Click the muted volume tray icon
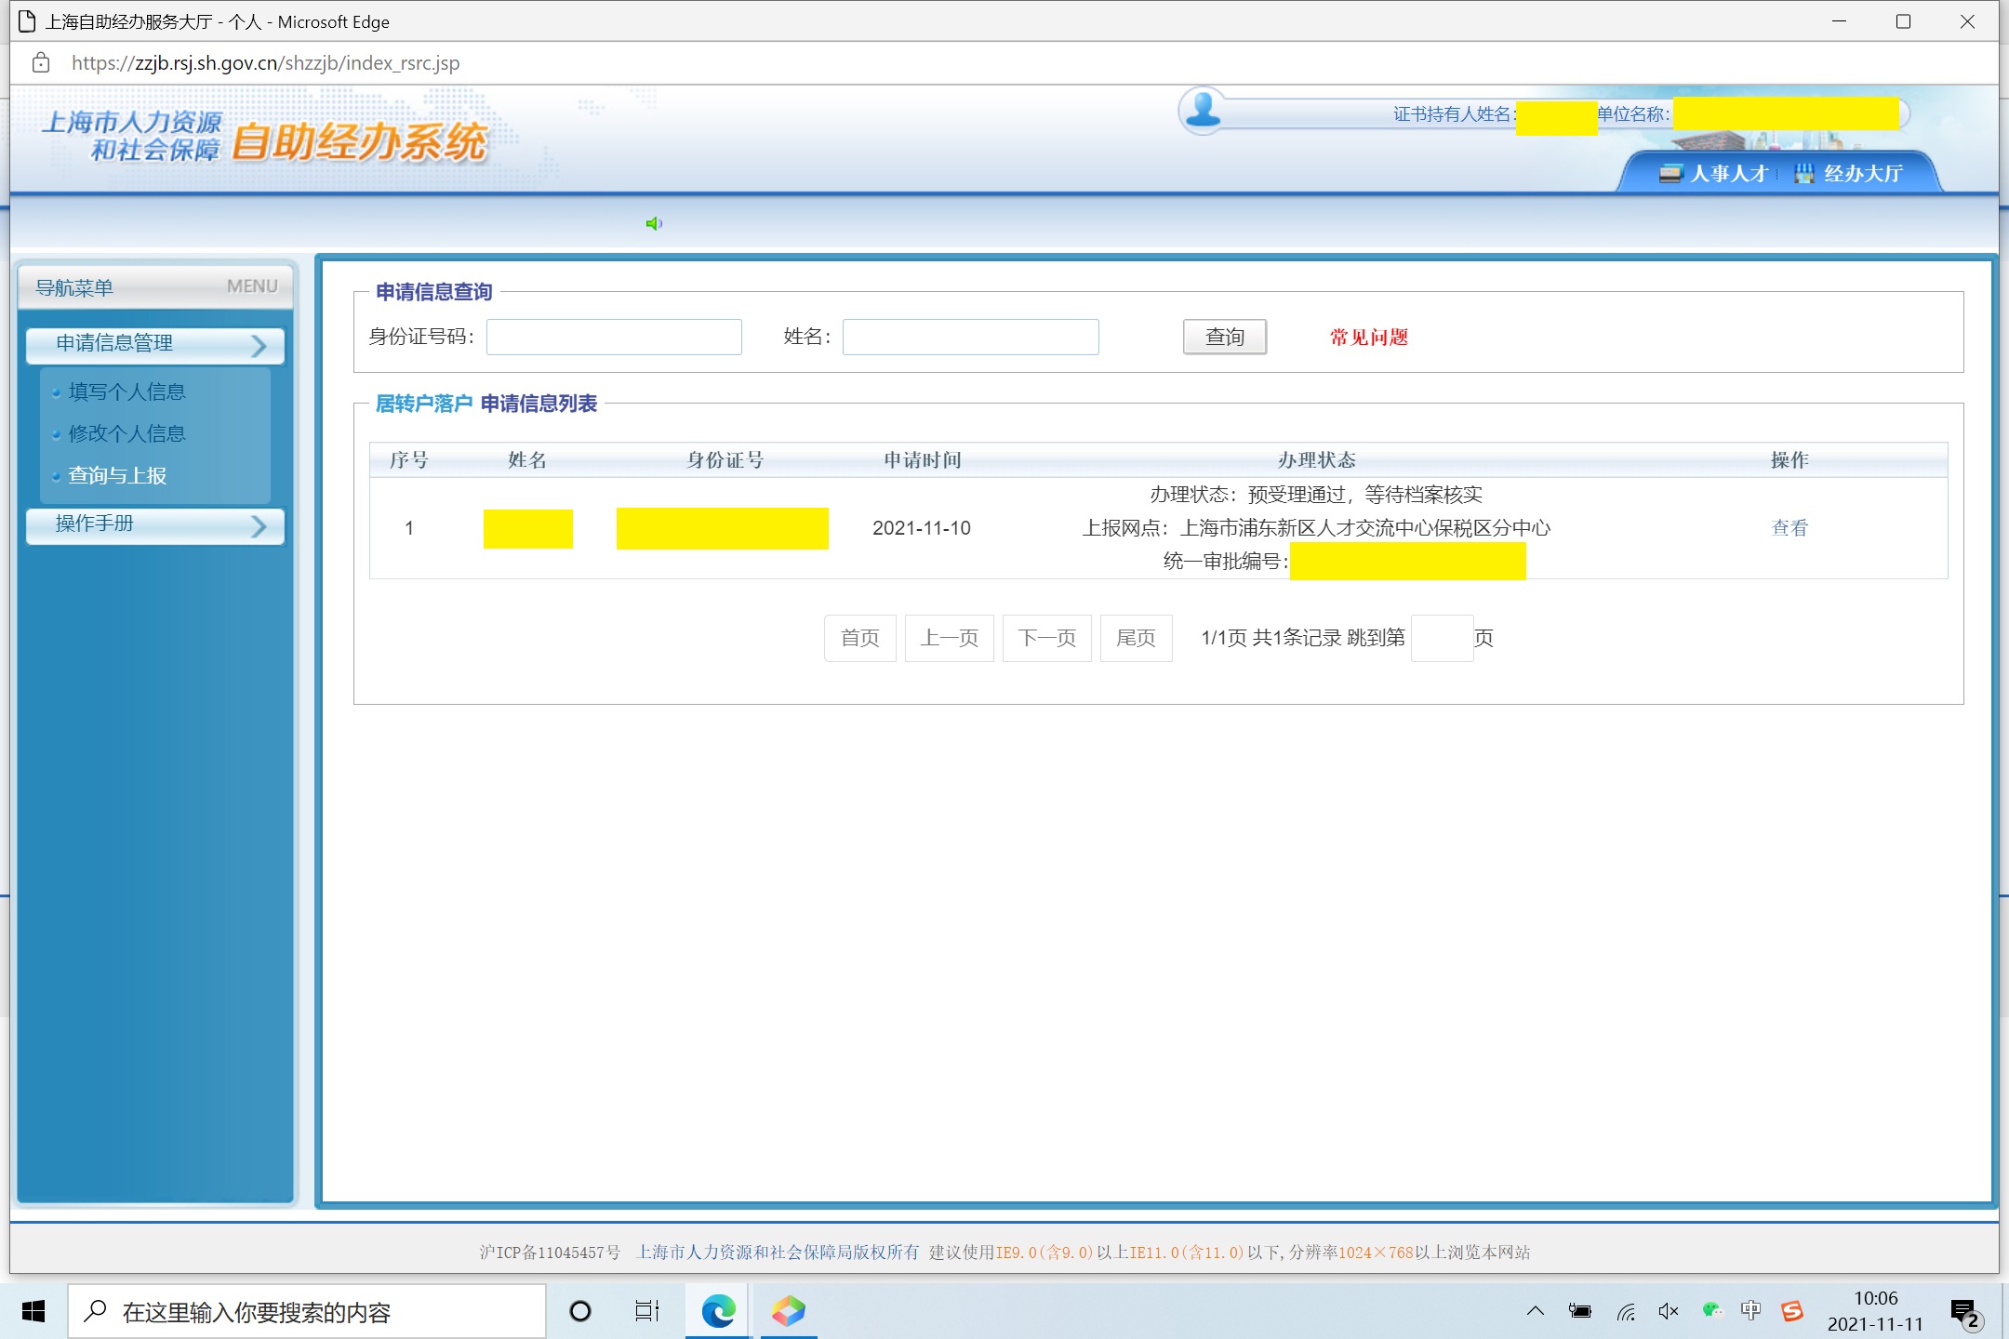This screenshot has height=1339, width=2009. (x=1669, y=1311)
